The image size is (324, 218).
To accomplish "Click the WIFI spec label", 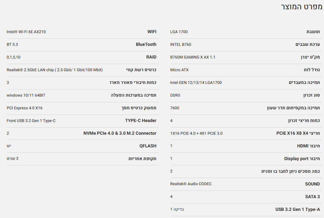I will [152, 32].
